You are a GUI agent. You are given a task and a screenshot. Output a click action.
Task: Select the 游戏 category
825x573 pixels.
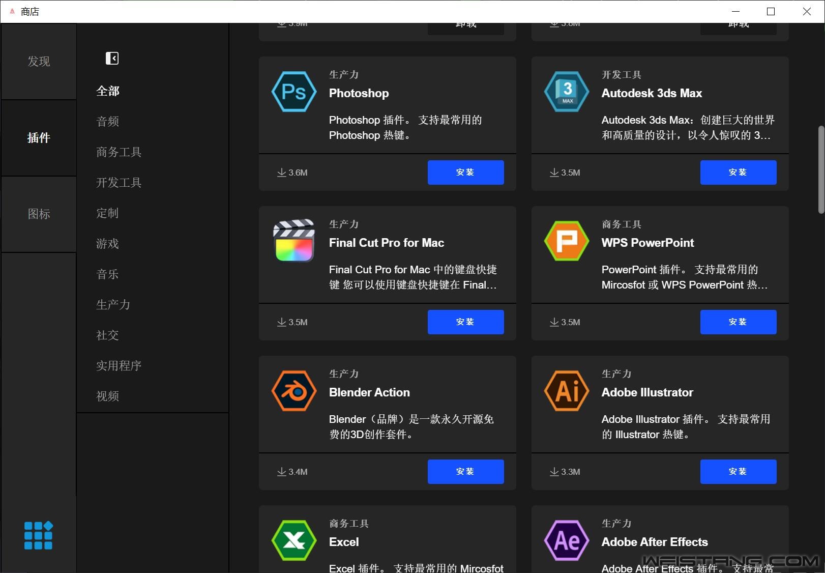[108, 244]
